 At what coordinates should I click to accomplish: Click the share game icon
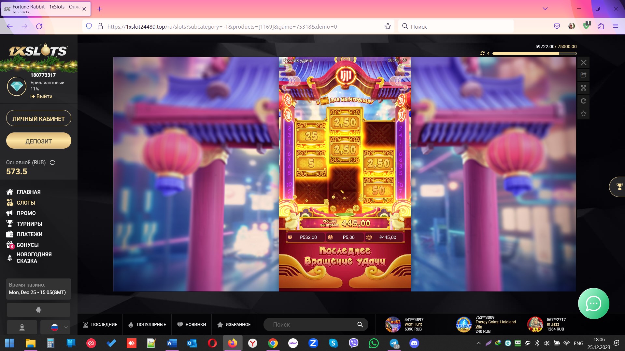(x=583, y=75)
